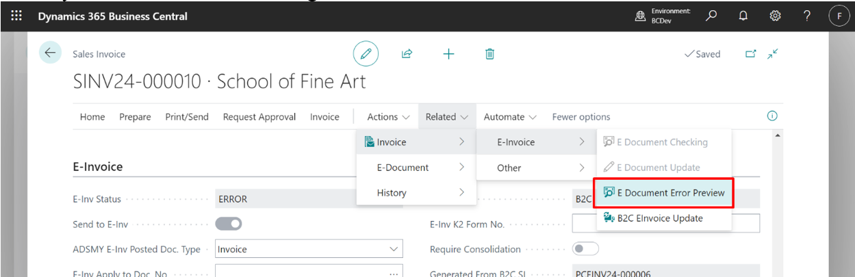Open the E-Invoice submenu entry

tap(536, 142)
